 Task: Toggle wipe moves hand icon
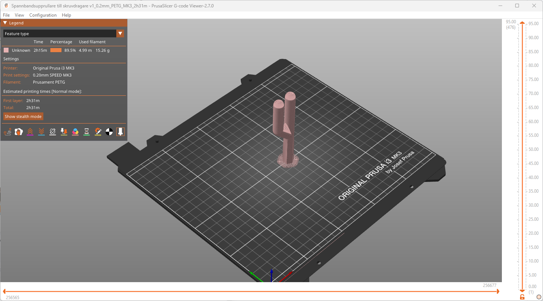pos(19,132)
